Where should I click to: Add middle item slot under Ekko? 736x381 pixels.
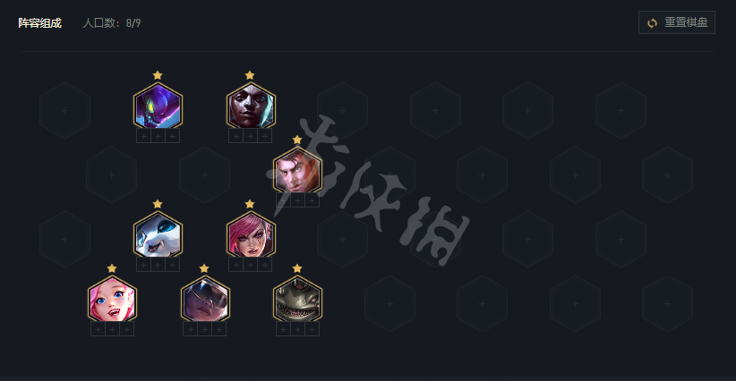[251, 136]
